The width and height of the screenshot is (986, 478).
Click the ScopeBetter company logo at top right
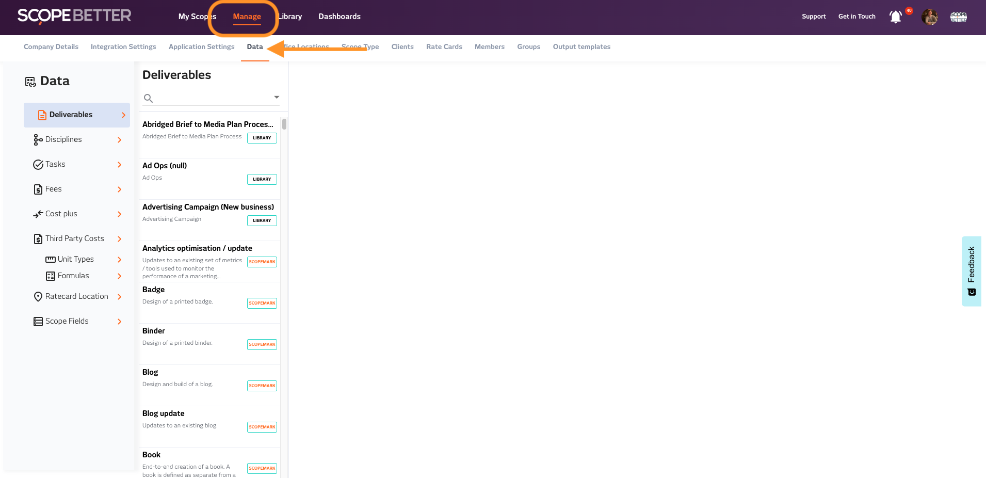[x=958, y=17]
